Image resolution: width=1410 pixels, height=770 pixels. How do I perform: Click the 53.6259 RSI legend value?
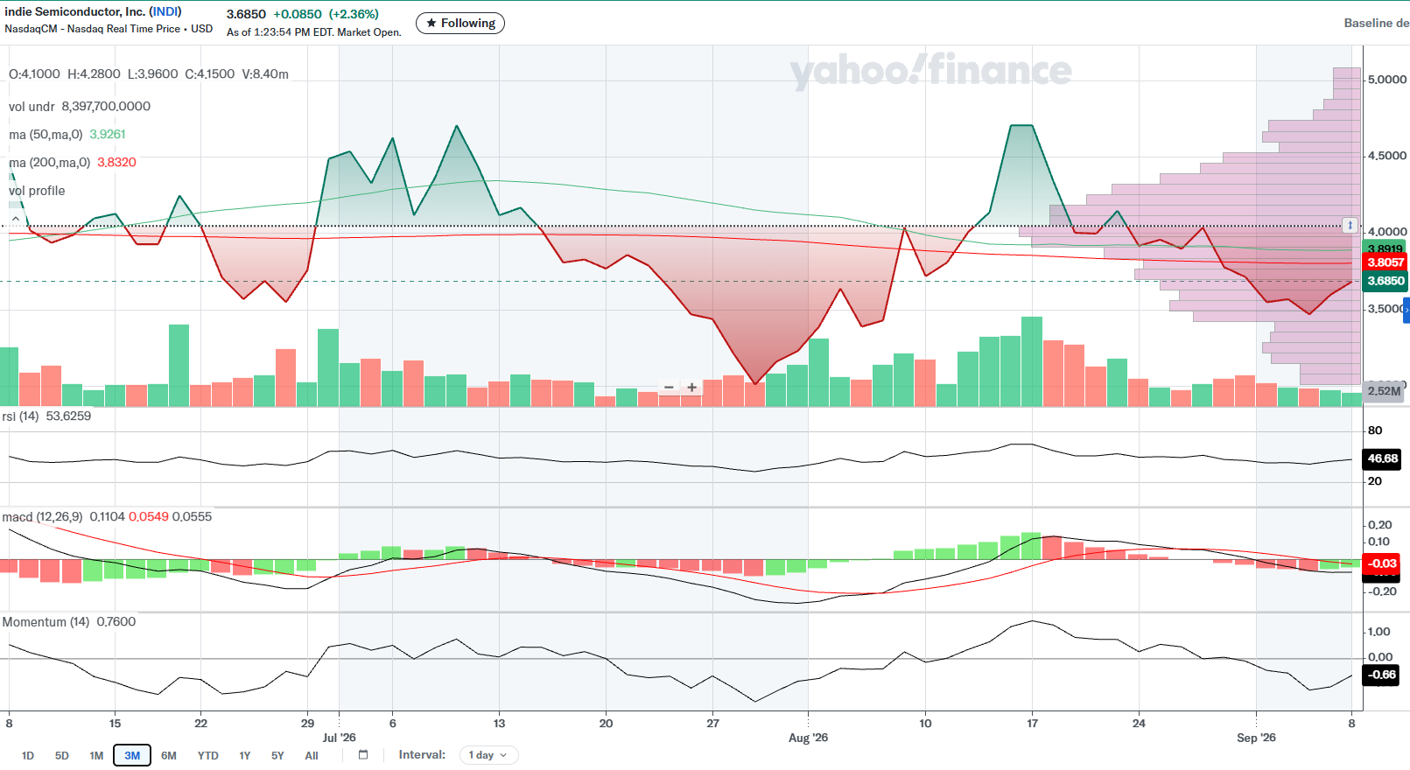pyautogui.click(x=68, y=416)
